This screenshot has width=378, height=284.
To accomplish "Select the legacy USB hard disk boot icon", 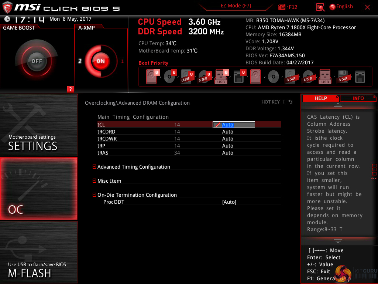I will [x=291, y=77].
